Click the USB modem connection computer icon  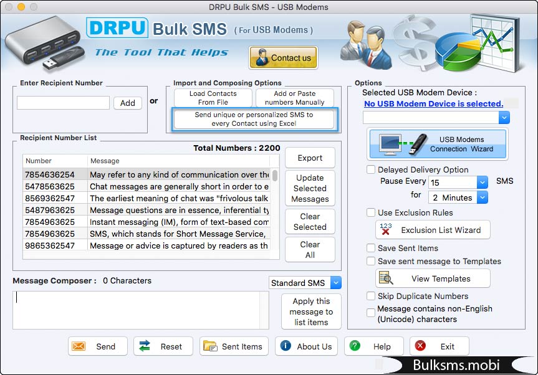(390, 144)
